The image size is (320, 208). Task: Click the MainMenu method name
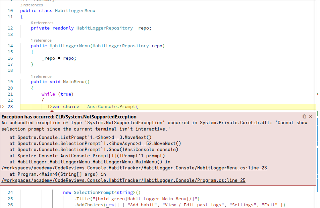74,82
